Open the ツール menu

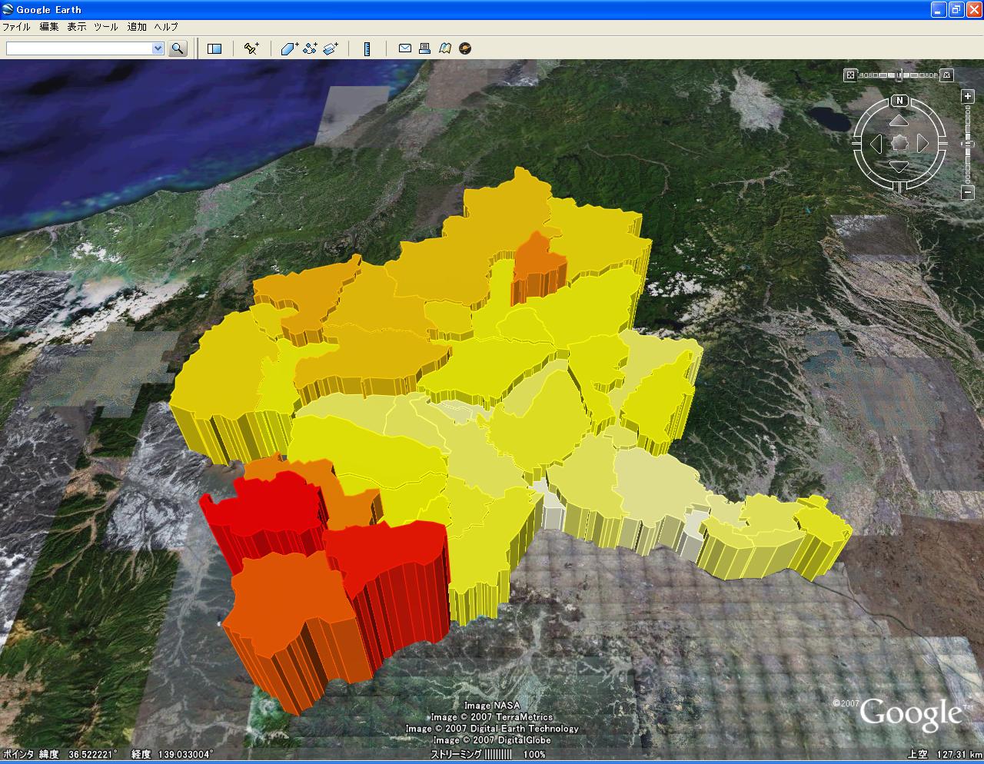pyautogui.click(x=105, y=26)
